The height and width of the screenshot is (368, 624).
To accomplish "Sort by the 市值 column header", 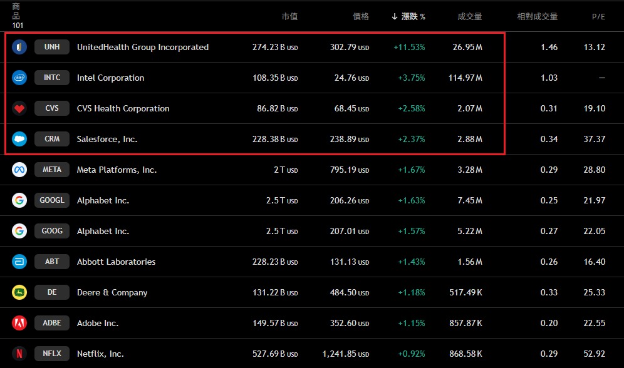I will point(289,17).
